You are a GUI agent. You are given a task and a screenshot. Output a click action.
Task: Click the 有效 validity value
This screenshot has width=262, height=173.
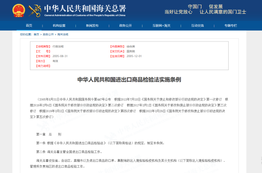click(55, 61)
